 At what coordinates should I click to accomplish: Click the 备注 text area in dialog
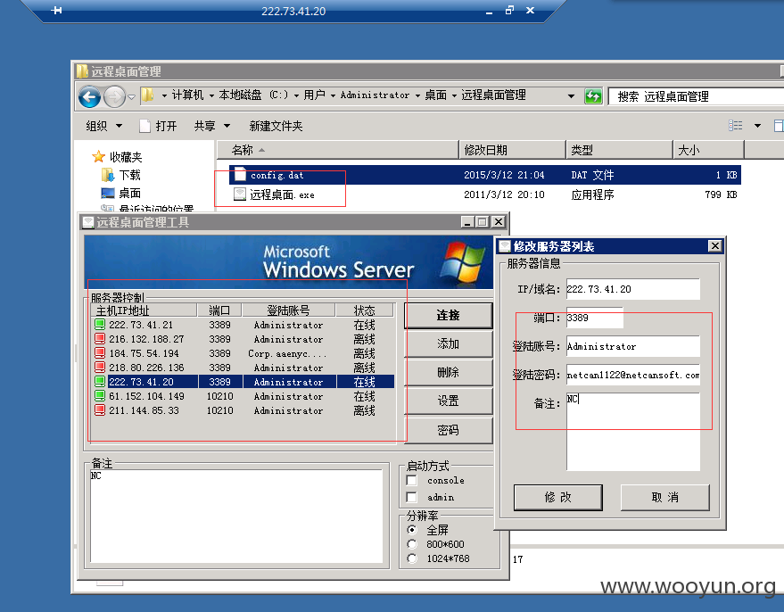pyautogui.click(x=633, y=432)
